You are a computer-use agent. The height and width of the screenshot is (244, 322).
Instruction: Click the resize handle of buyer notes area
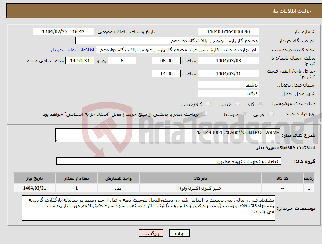pyautogui.click(x=24, y=219)
